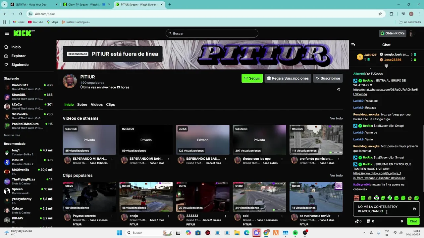Click the Seguir button
Viewport: 424px width, 238px height.
(252, 78)
